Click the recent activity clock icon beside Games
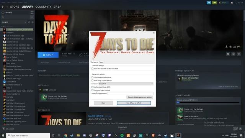This screenshot has height=138, width=245. click(x=29, y=22)
